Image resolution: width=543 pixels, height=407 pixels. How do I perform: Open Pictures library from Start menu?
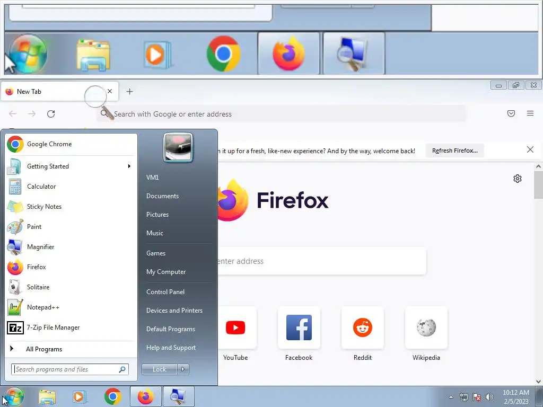click(157, 215)
